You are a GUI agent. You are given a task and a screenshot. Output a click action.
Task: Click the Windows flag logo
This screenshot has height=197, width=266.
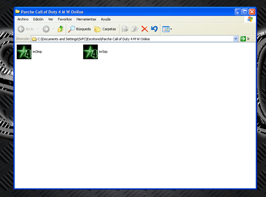tap(250, 19)
